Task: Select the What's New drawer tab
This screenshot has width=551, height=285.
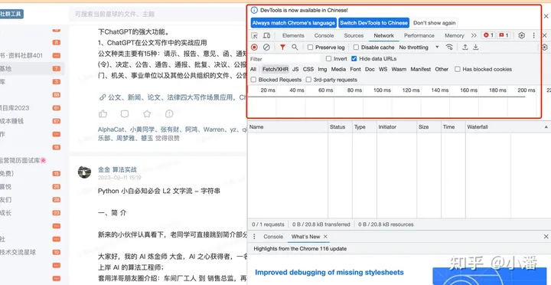Action: click(305, 237)
